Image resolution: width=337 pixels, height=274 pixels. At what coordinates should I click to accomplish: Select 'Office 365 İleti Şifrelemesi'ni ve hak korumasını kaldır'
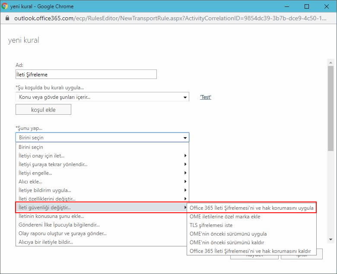[251, 251]
